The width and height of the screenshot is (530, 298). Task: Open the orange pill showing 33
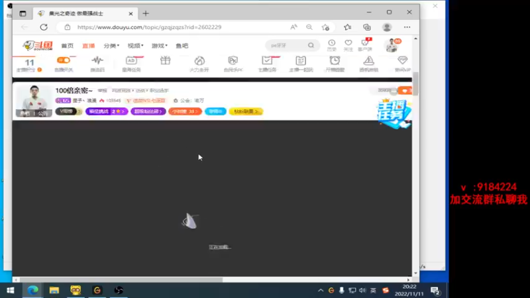pos(185,111)
